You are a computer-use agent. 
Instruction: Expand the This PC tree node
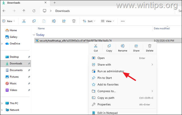click(2, 103)
